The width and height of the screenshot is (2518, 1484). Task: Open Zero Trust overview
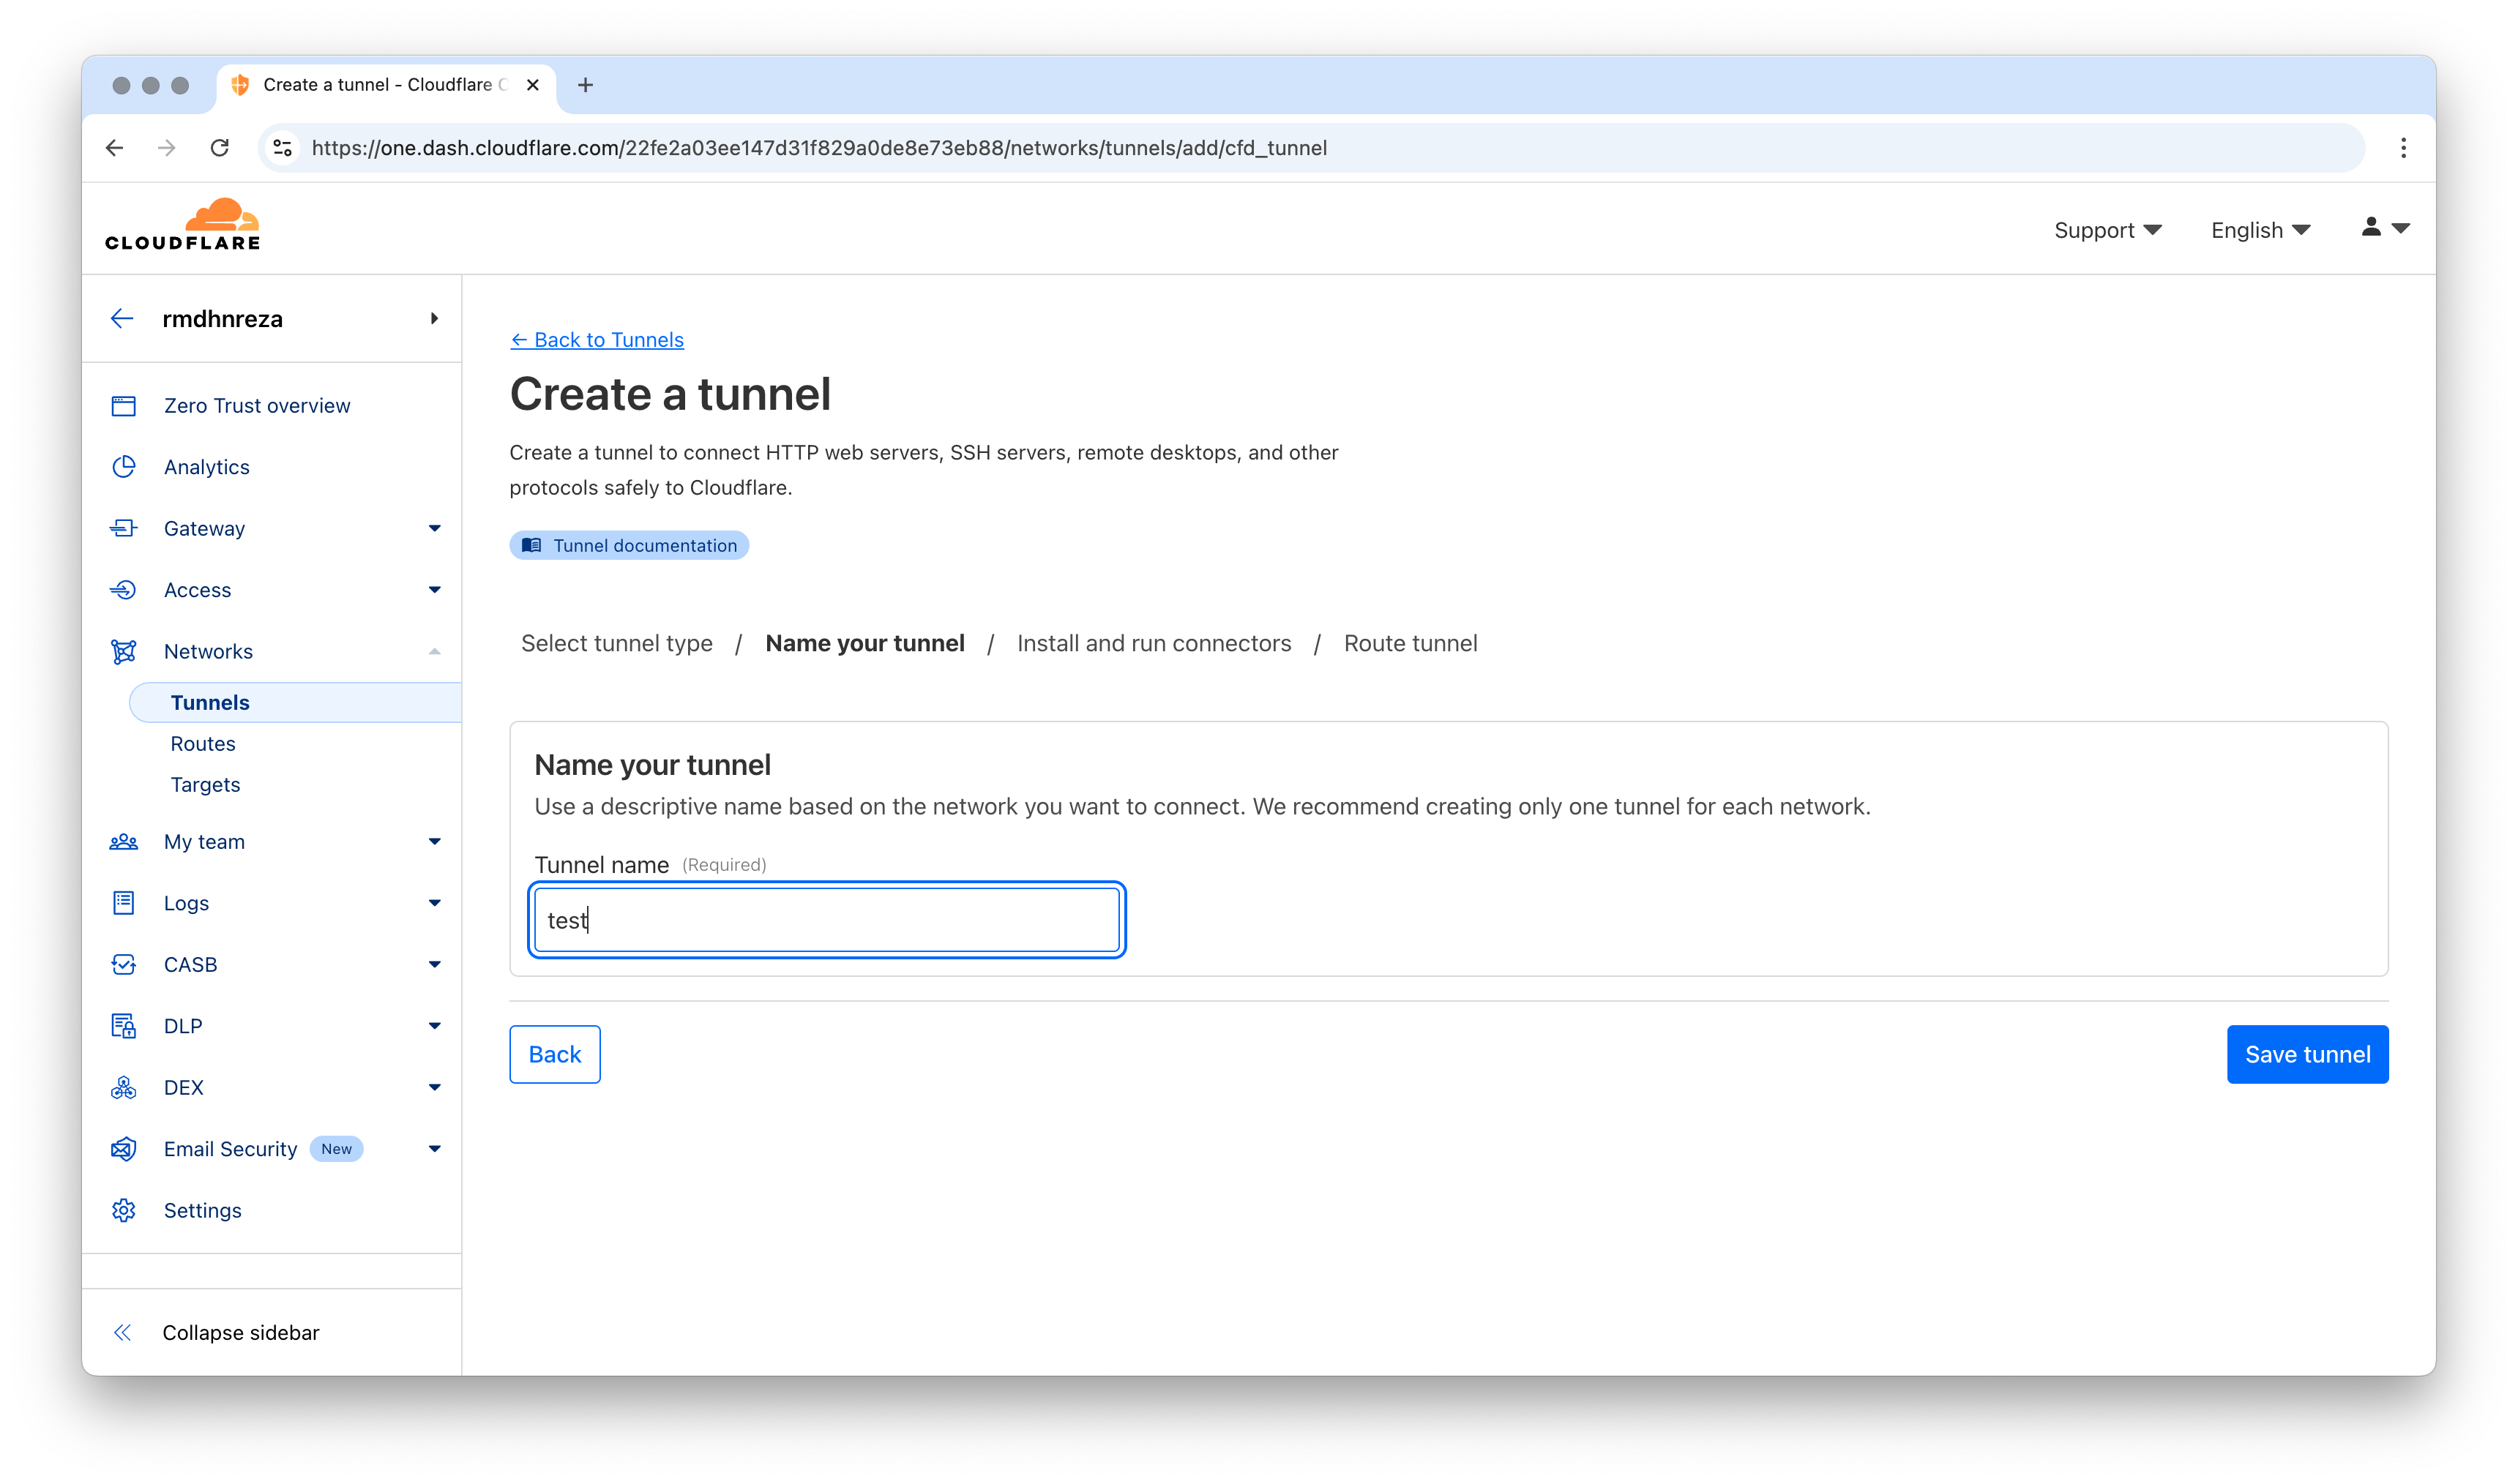(257, 406)
